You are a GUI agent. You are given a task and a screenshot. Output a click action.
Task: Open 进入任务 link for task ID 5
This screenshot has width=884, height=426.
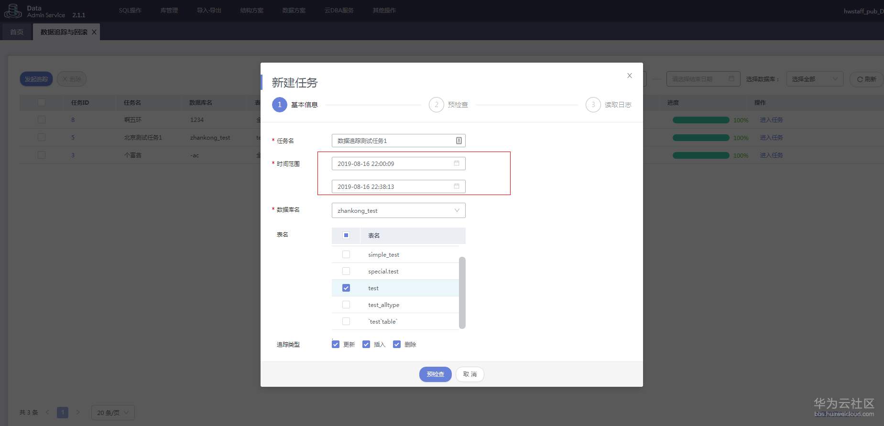tap(772, 138)
